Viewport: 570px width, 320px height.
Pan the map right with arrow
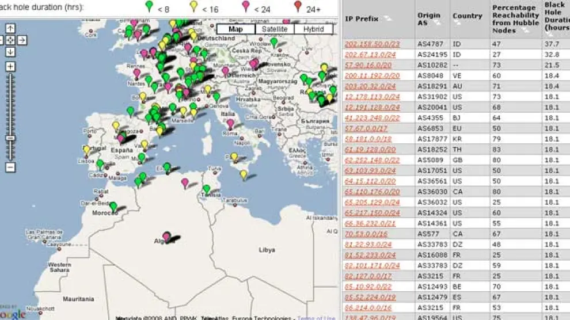(x=21, y=40)
